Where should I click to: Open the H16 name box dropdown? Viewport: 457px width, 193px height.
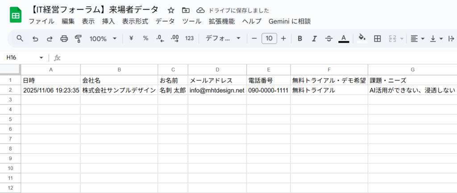pyautogui.click(x=41, y=58)
